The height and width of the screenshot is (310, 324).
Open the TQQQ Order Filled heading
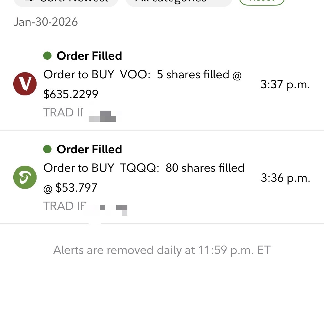89,149
